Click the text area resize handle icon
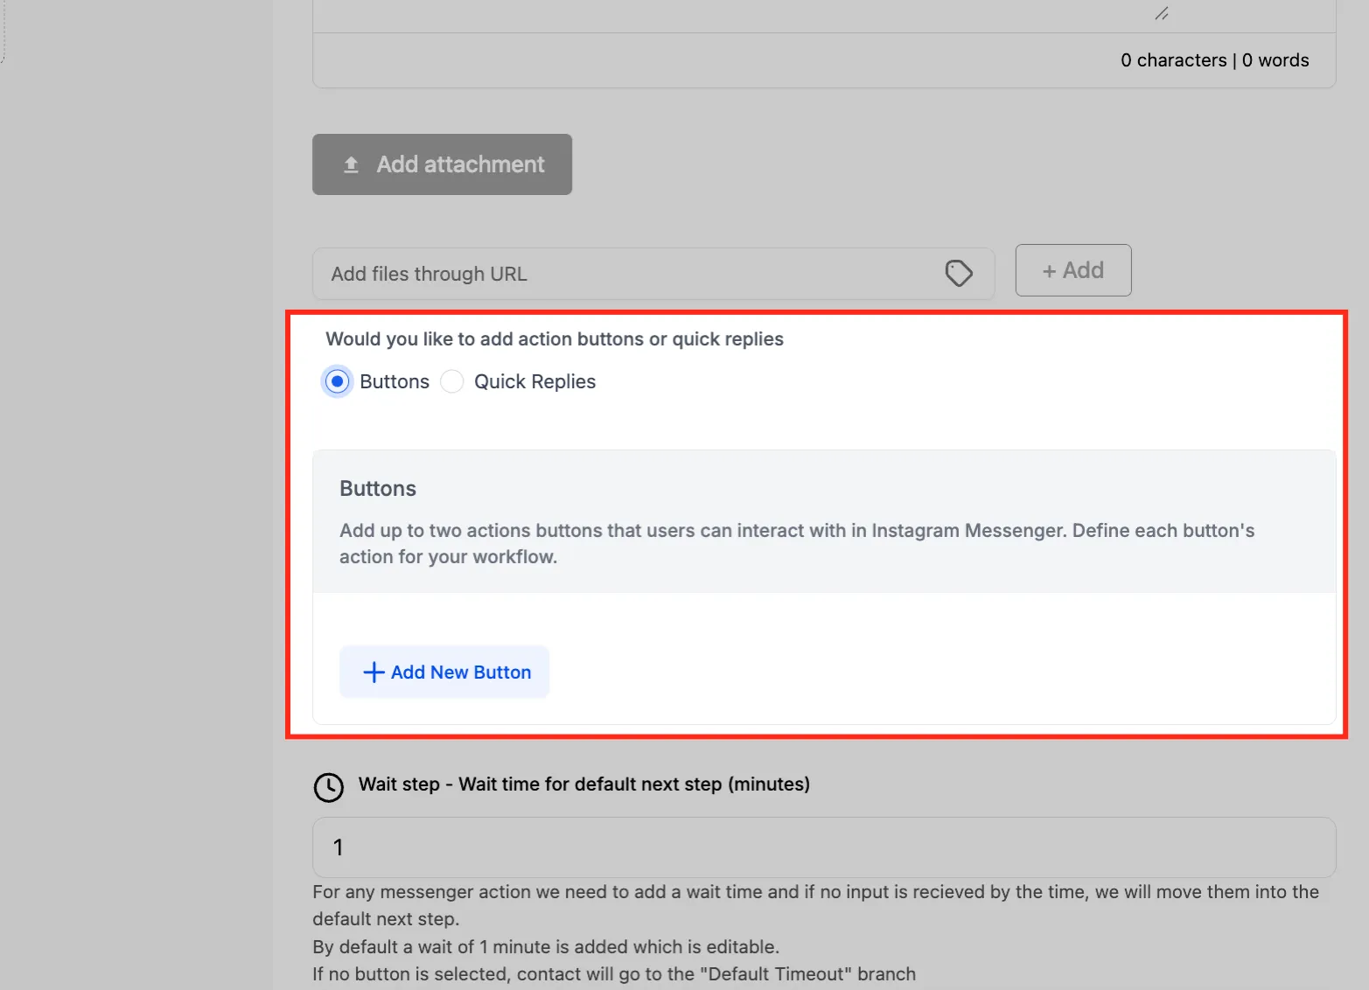 click(x=1162, y=13)
